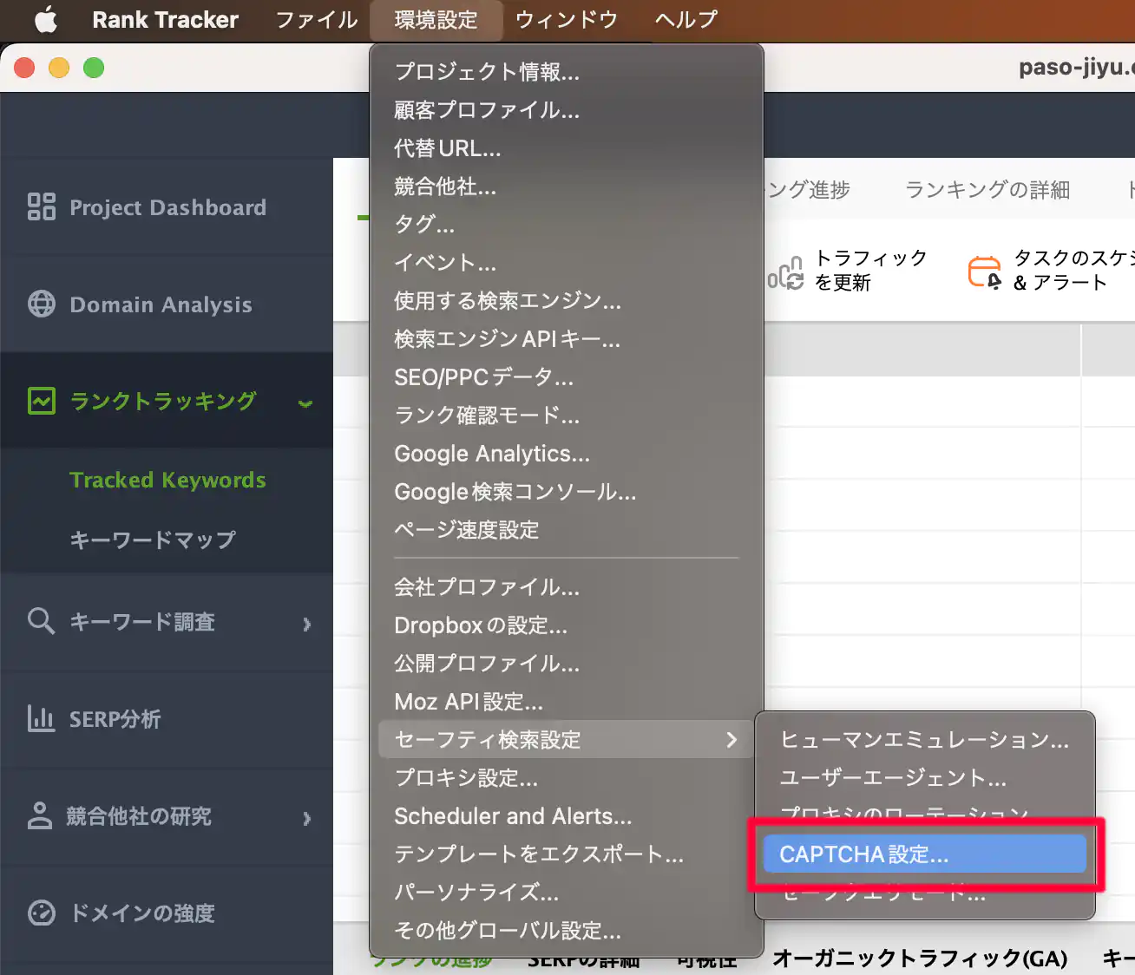The image size is (1135, 975).
Task: Open キーワードマップ in sidebar
Action: pyautogui.click(x=153, y=539)
